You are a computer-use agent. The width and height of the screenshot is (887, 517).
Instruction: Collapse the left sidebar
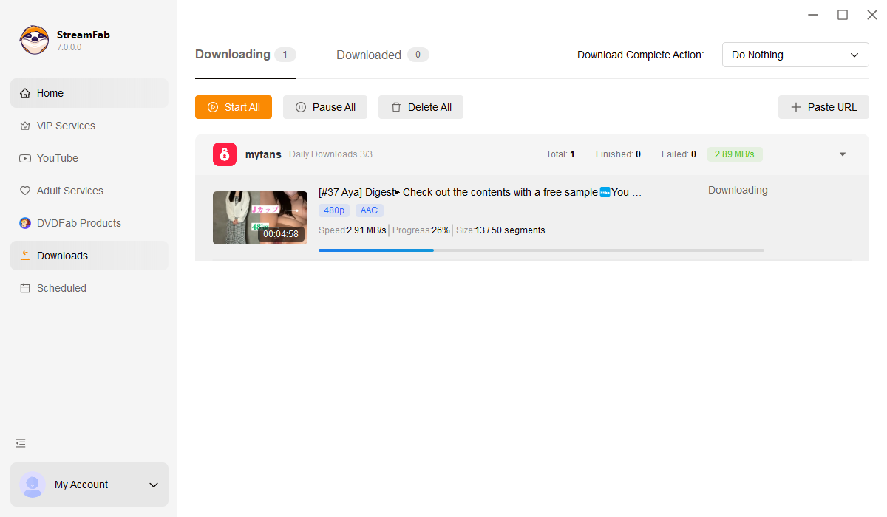[x=20, y=443]
